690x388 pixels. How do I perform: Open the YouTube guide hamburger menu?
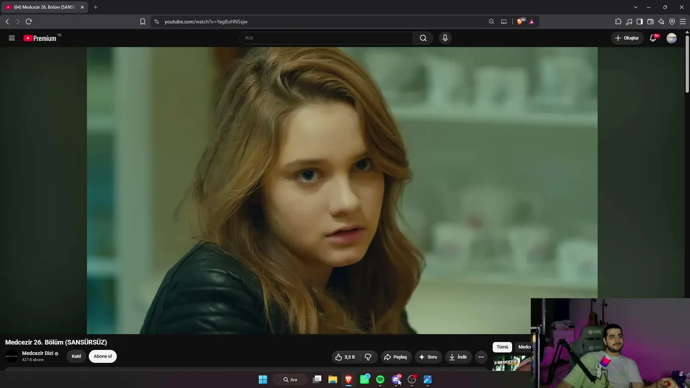pos(11,38)
